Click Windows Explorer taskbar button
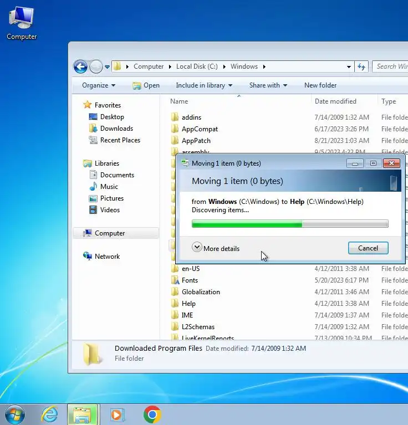This screenshot has width=408, height=425. click(x=83, y=414)
